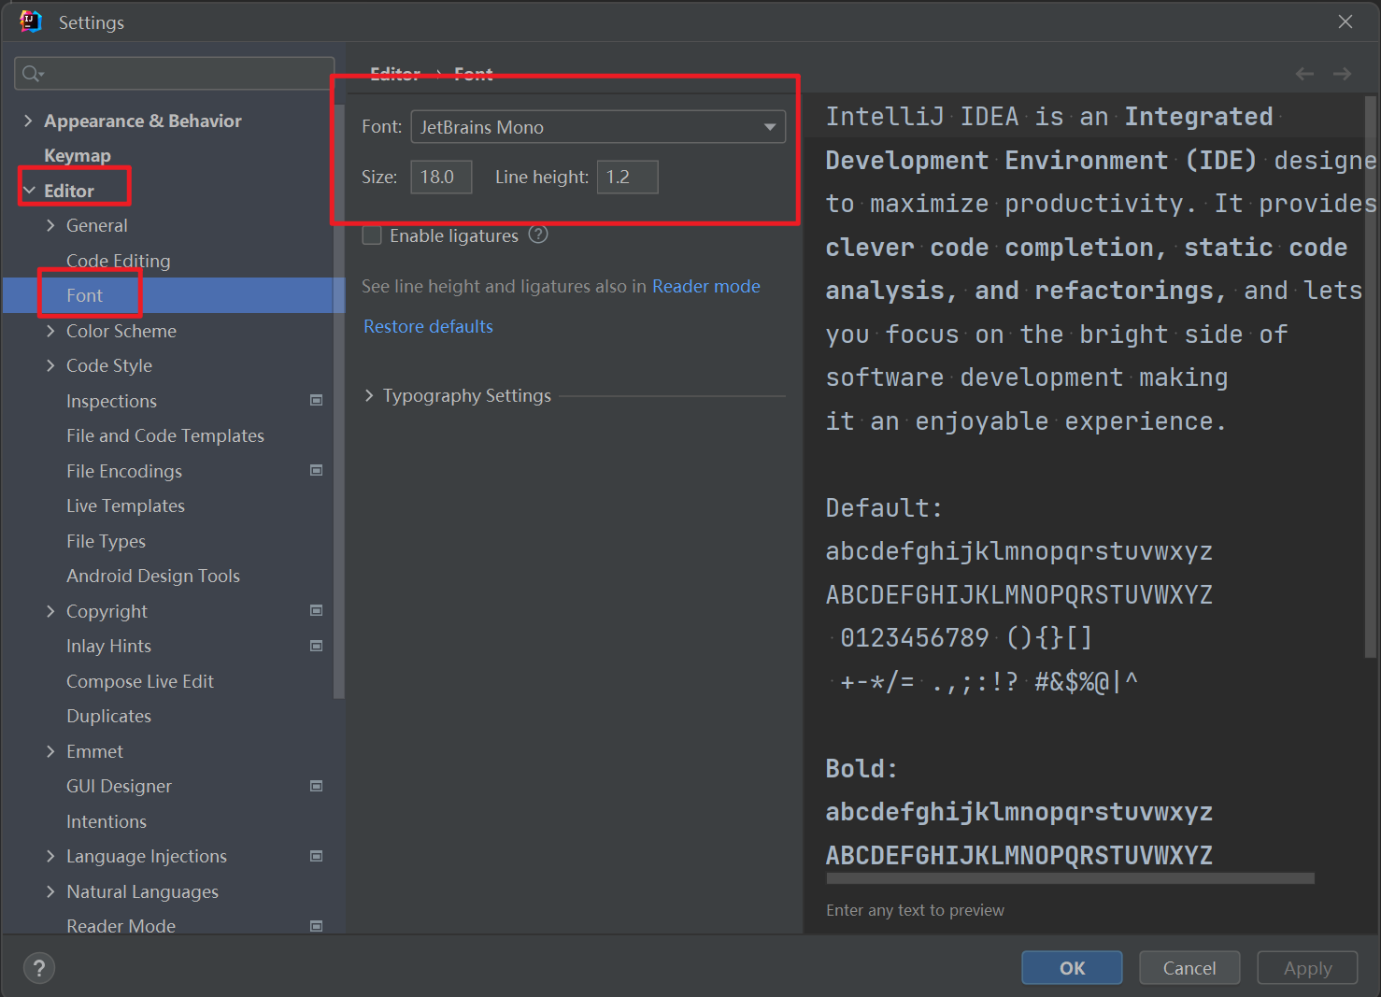Expand the Color Scheme node

point(50,331)
